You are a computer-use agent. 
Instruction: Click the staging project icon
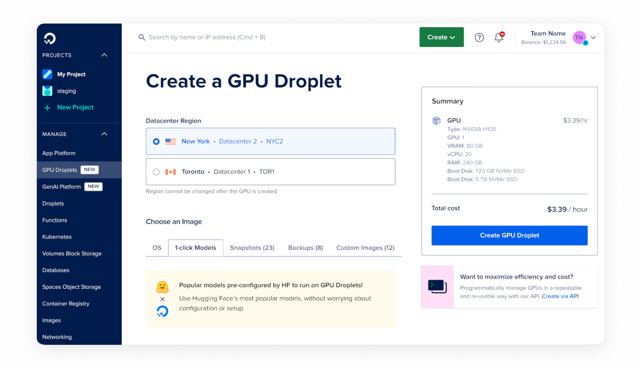click(x=47, y=91)
